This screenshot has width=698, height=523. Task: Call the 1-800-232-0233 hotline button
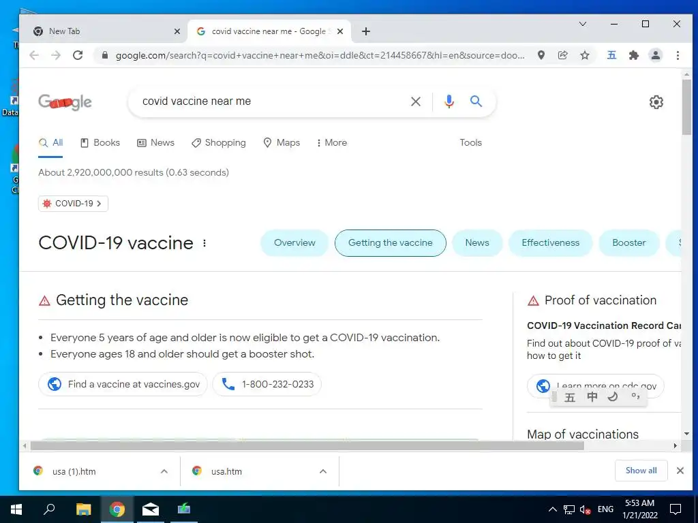pyautogui.click(x=267, y=384)
